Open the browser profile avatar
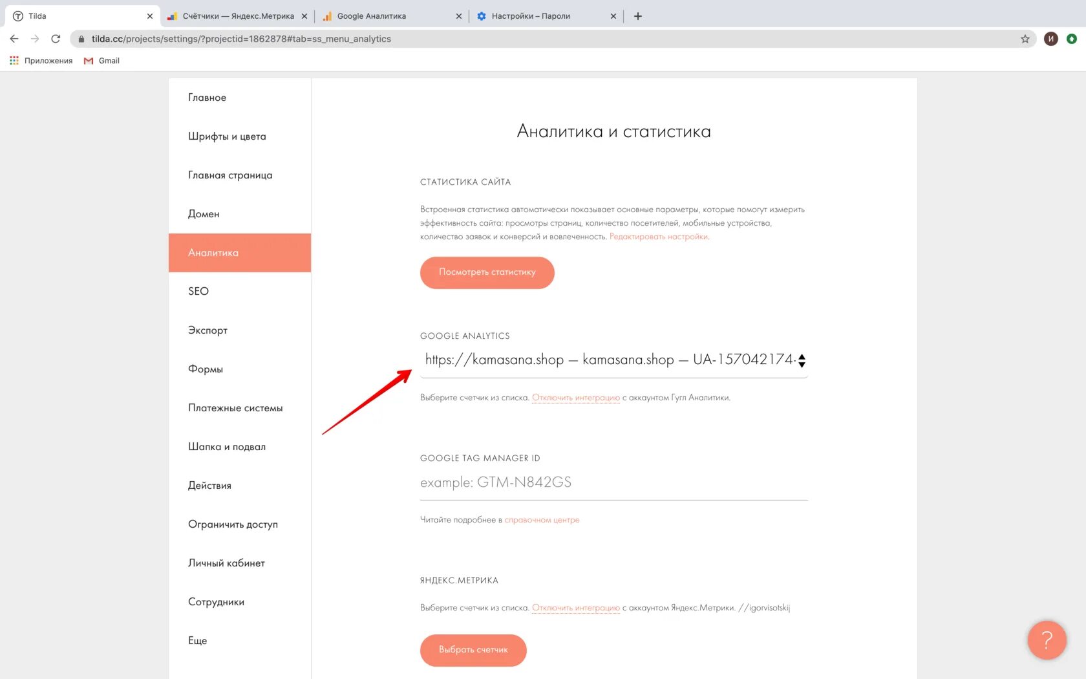This screenshot has height=679, width=1086. coord(1051,39)
